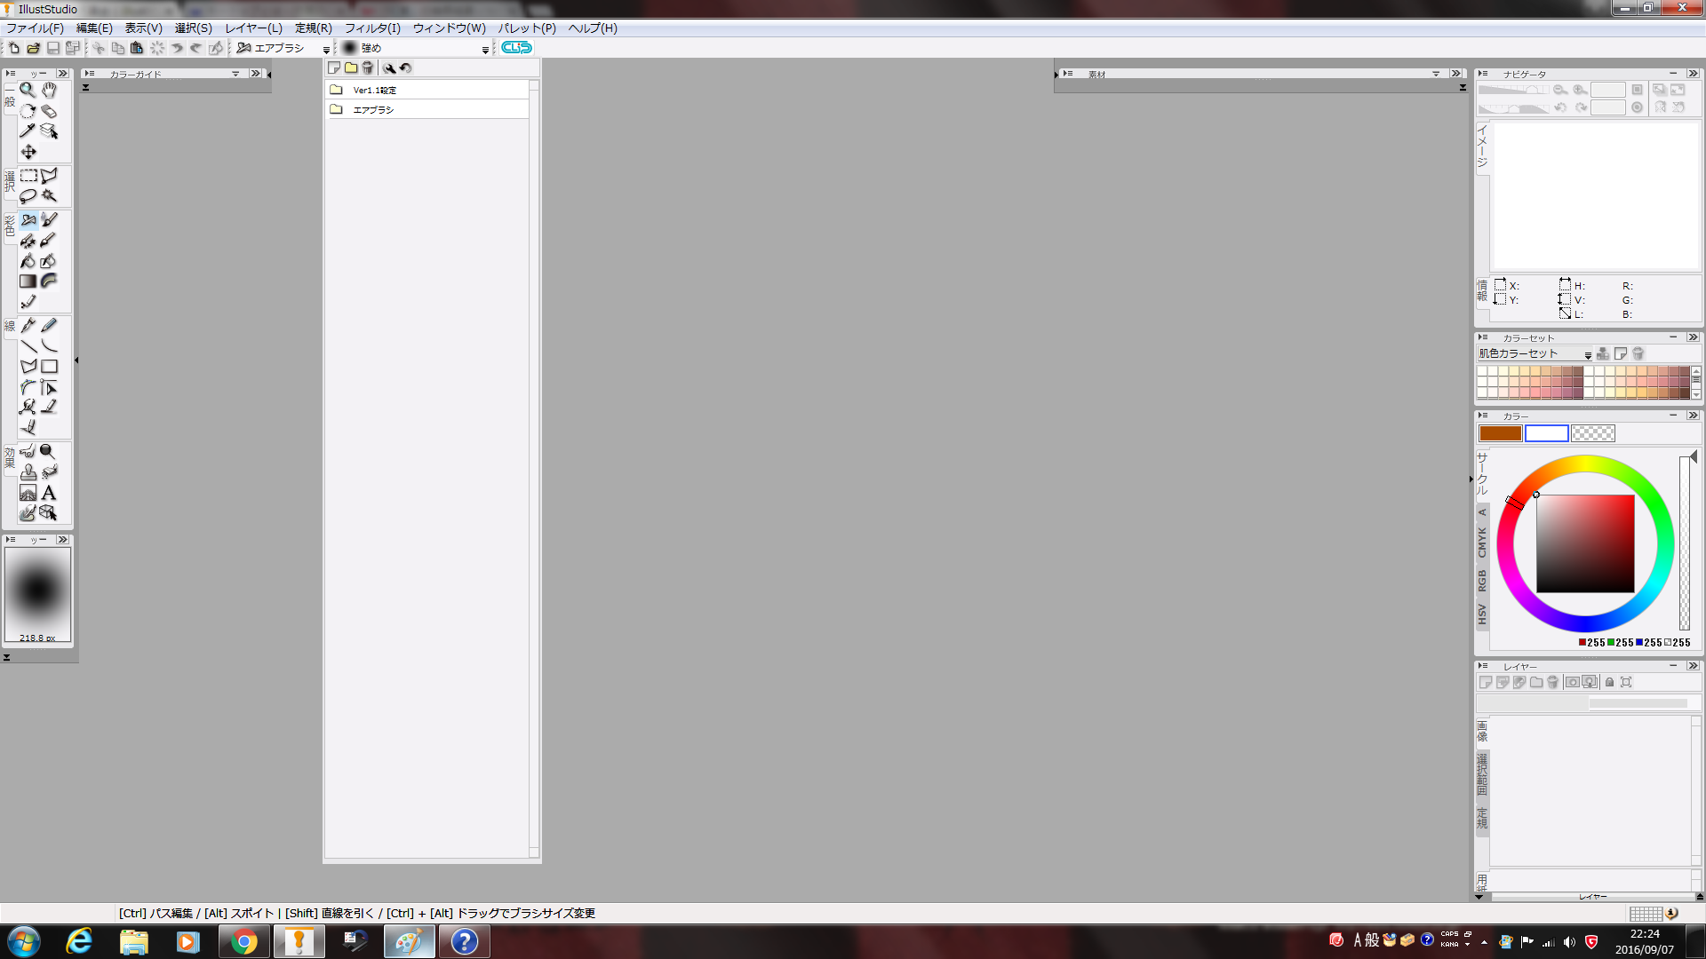Select the Eraser tool
Image resolution: width=1706 pixels, height=959 pixels.
coord(50,111)
